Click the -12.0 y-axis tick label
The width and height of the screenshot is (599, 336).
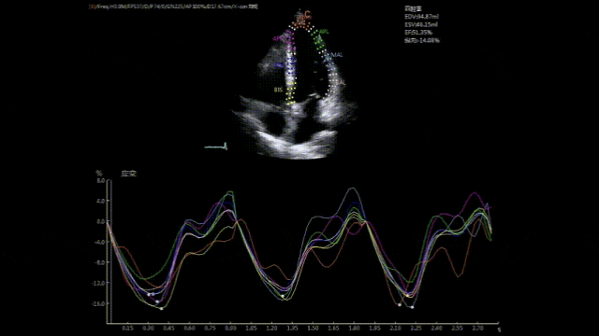pos(98,283)
